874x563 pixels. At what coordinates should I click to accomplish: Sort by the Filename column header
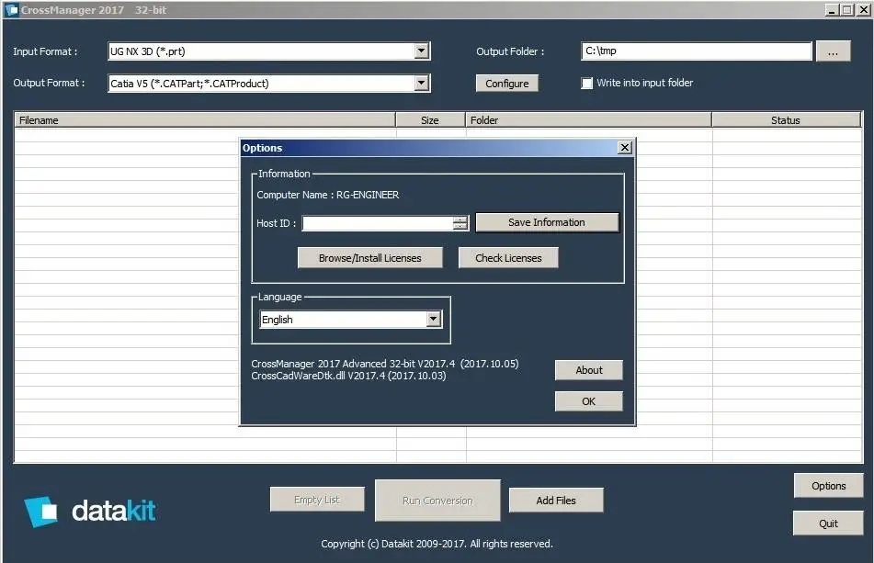[x=205, y=119]
